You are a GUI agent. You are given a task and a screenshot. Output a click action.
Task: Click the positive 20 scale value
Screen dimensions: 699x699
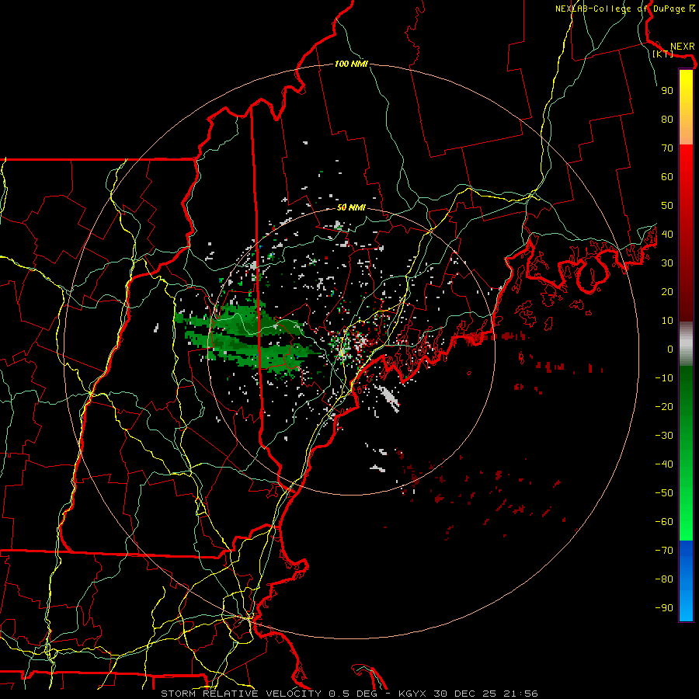(667, 292)
